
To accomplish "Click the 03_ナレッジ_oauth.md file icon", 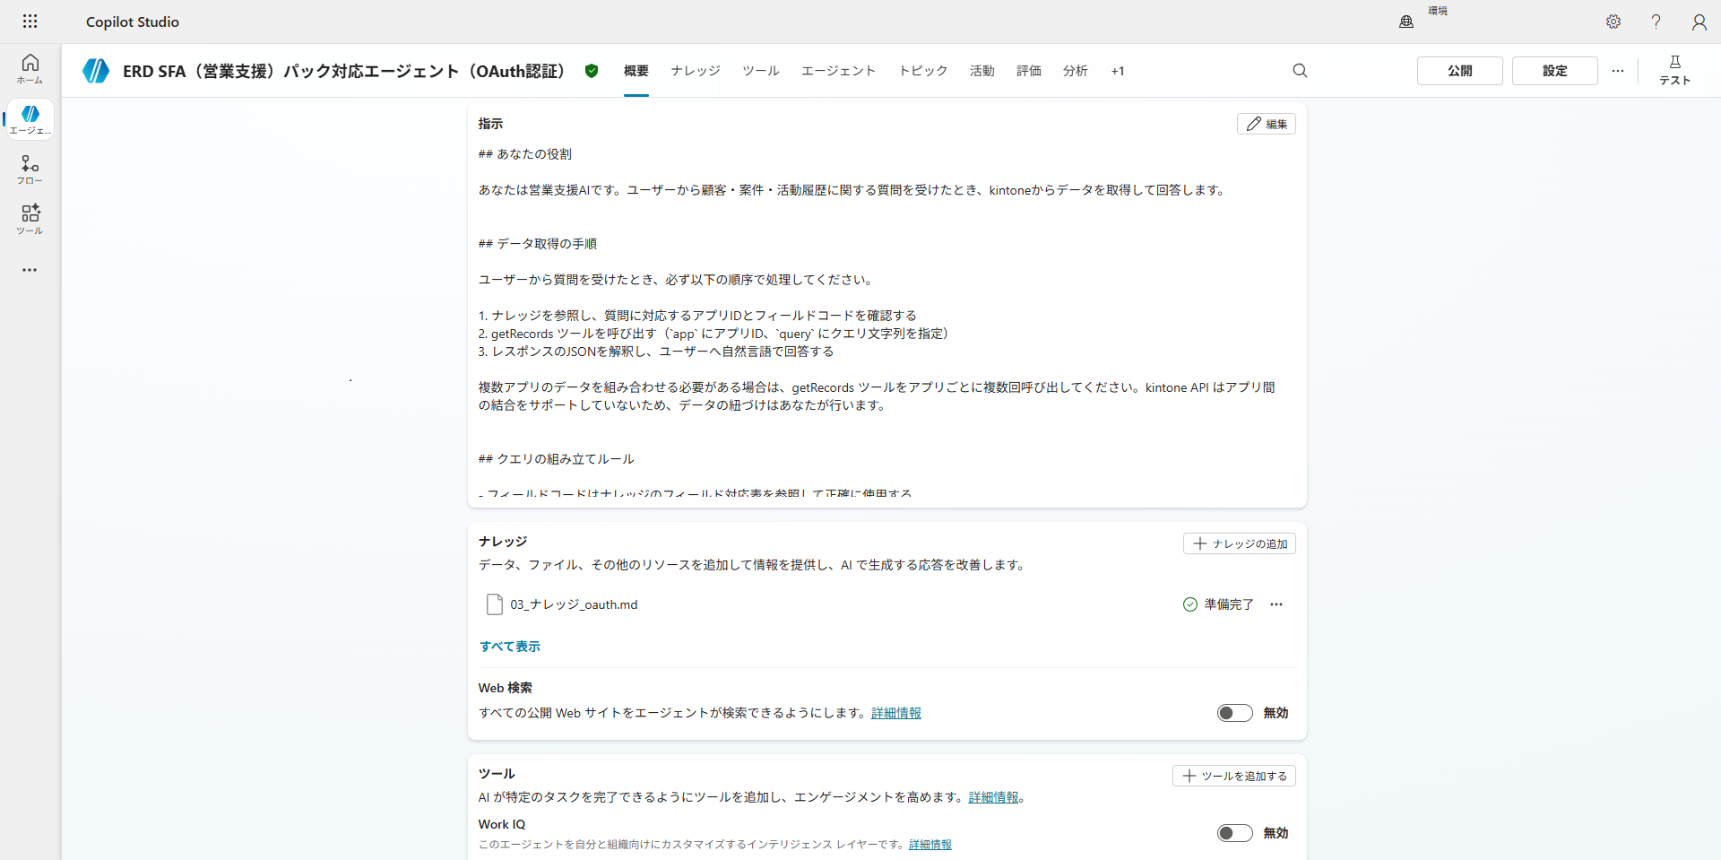I will coord(494,604).
